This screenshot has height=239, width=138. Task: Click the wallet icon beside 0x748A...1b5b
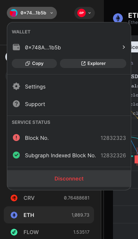[x=16, y=47]
